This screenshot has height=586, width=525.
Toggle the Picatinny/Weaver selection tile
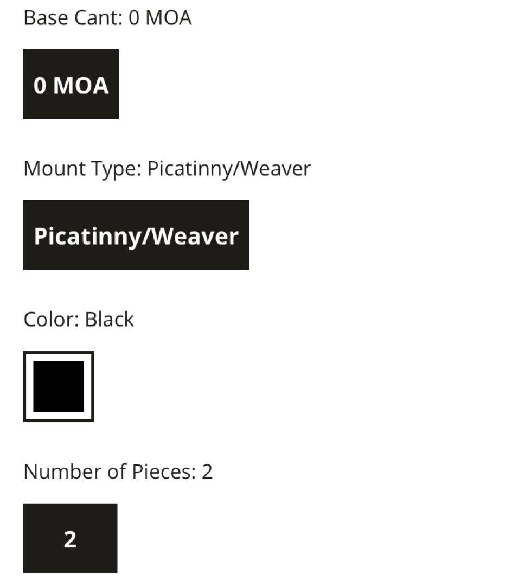(x=136, y=235)
